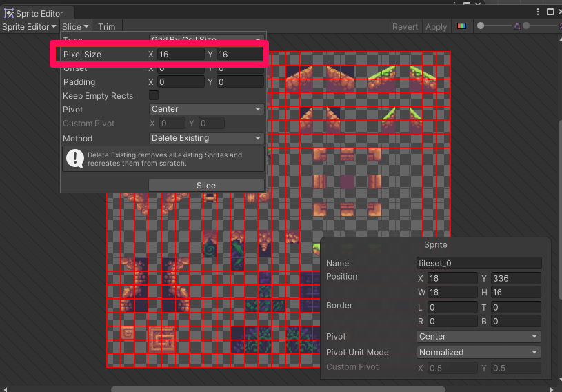The width and height of the screenshot is (562, 392).
Task: Click the Border label in Sprite panel
Action: pyautogui.click(x=339, y=305)
